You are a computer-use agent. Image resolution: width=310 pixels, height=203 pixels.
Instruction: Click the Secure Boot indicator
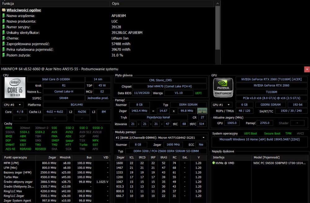coord(272,133)
